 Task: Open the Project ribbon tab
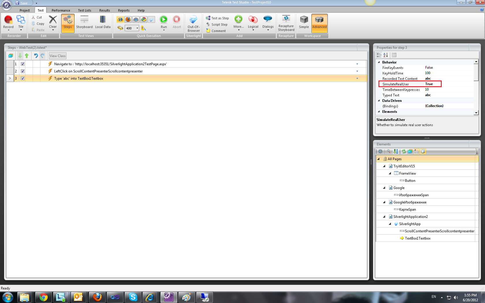25,10
